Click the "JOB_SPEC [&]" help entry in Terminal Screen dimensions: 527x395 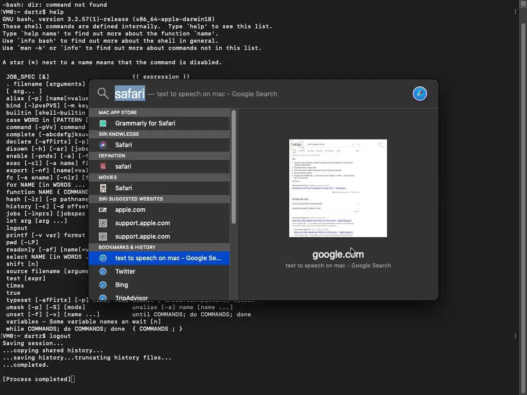(28, 77)
